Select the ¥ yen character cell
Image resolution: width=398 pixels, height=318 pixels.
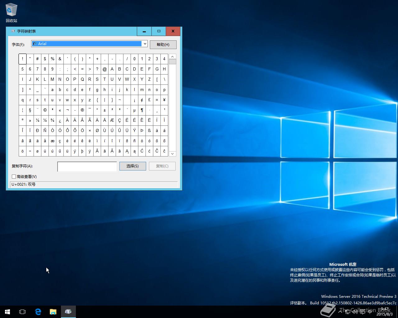(x=164, y=100)
